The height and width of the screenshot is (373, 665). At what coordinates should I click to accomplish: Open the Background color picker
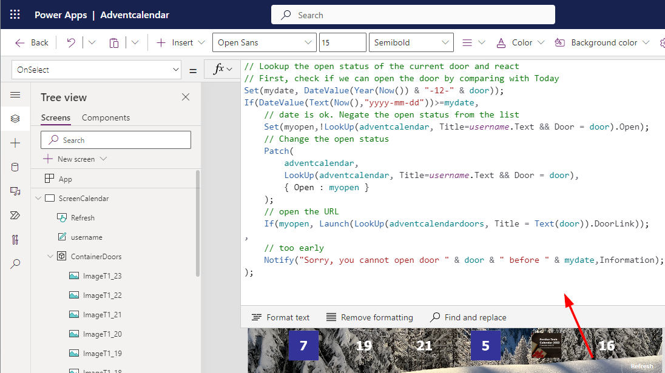[x=604, y=42]
